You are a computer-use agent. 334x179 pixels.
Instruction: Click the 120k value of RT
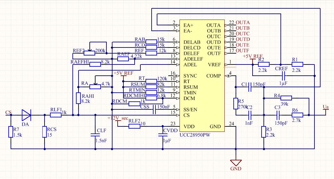click(x=162, y=79)
